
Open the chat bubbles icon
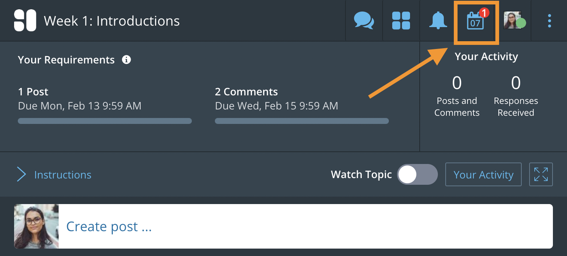coord(364,20)
